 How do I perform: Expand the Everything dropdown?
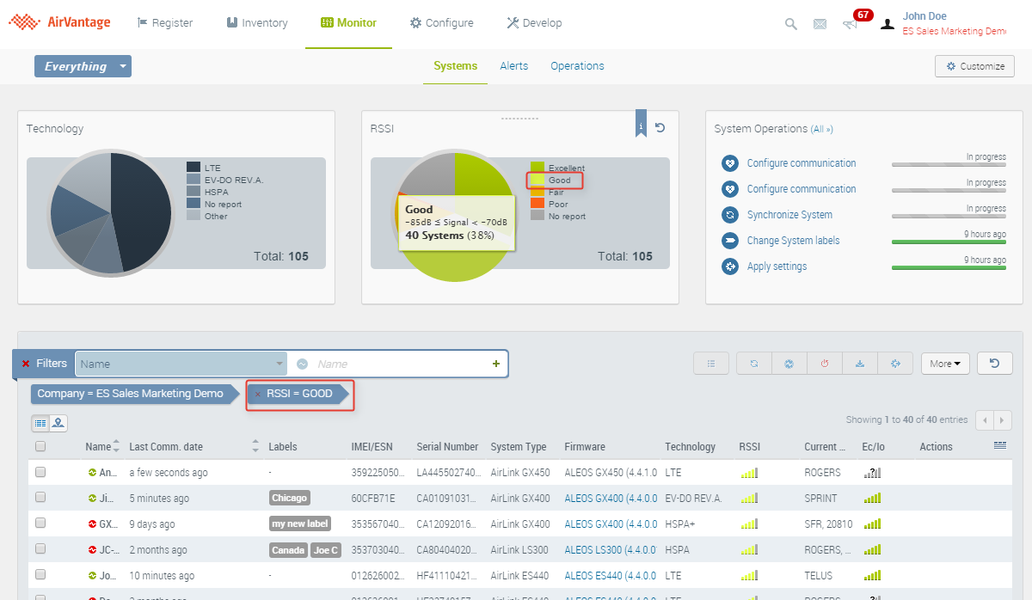tap(123, 66)
